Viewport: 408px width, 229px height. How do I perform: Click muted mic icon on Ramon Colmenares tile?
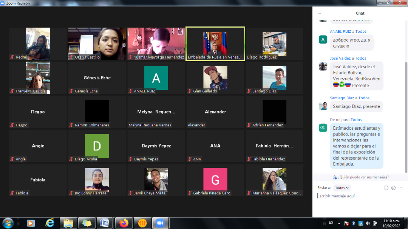(x=71, y=125)
